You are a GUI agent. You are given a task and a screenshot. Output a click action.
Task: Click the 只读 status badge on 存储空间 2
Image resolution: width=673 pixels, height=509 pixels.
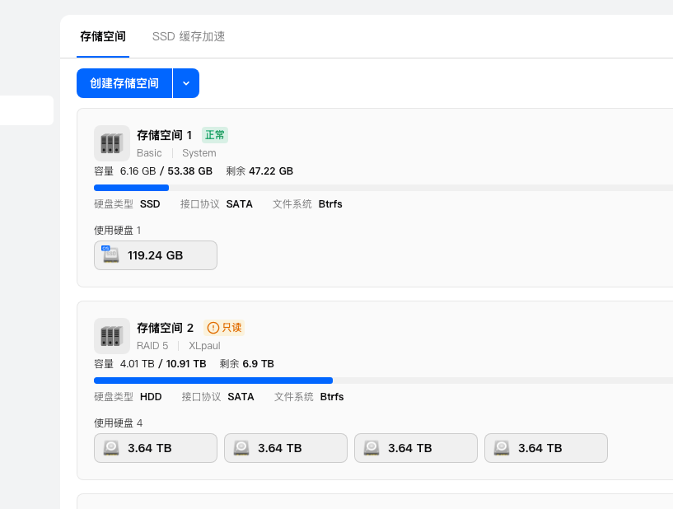pyautogui.click(x=223, y=327)
